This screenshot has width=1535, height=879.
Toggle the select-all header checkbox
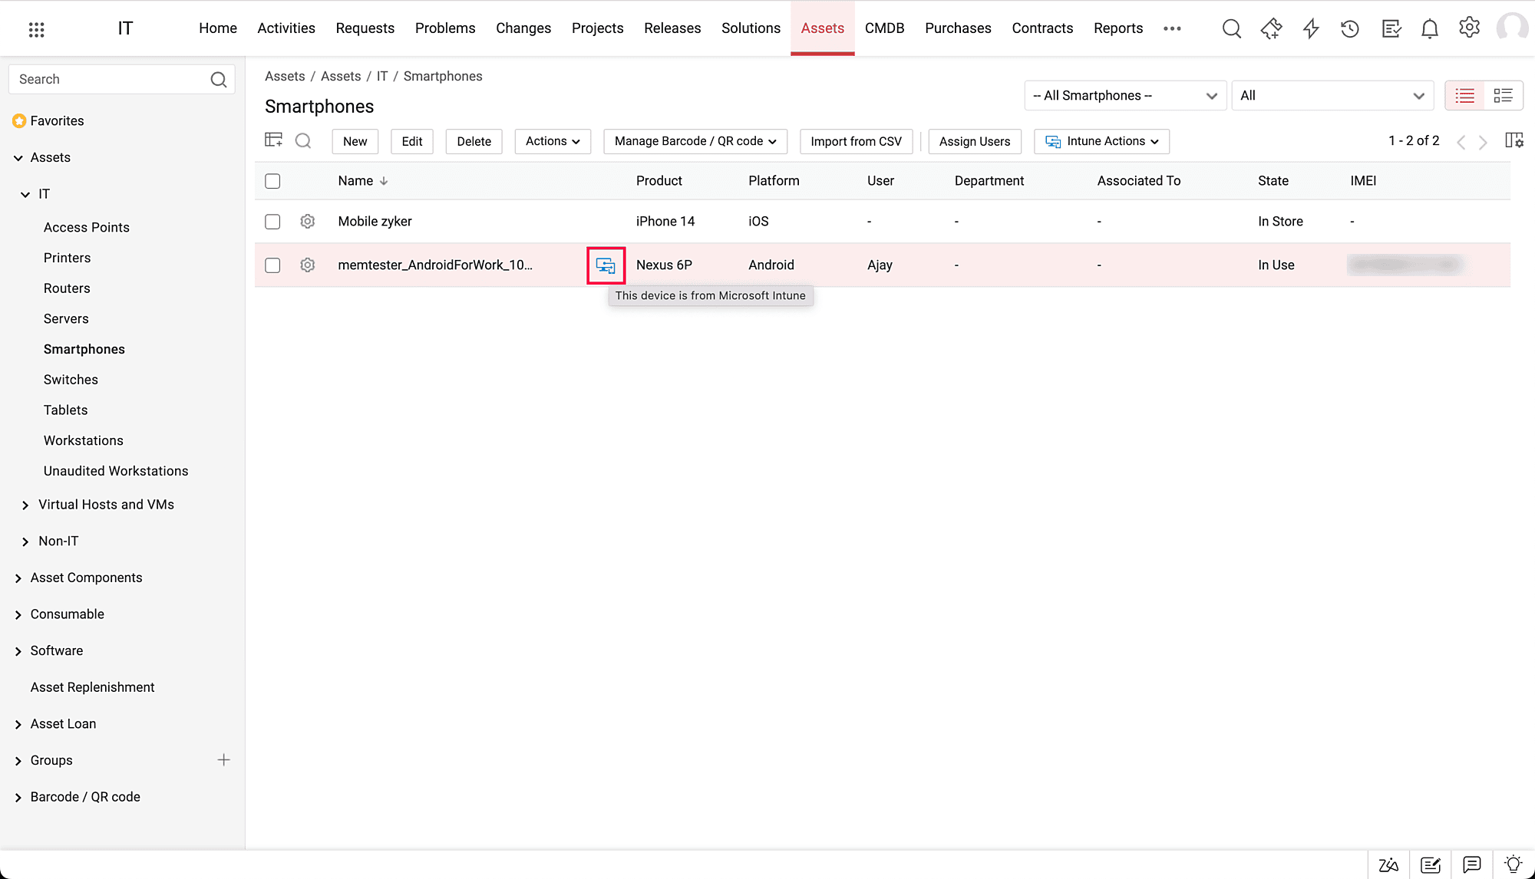coord(272,181)
